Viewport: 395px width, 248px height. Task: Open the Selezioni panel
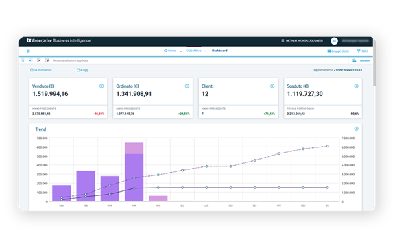pos(361,60)
